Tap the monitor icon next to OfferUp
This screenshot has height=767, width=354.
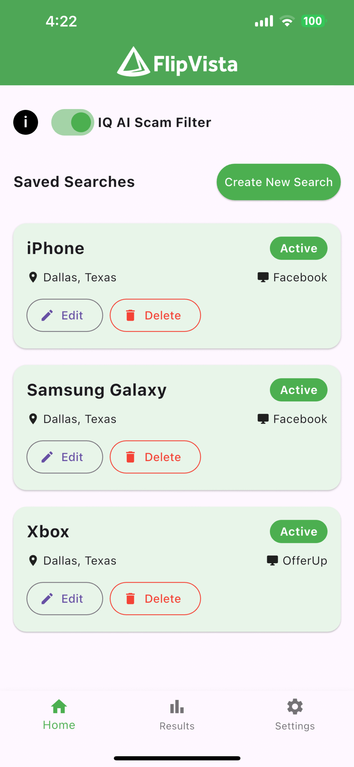pos(272,560)
